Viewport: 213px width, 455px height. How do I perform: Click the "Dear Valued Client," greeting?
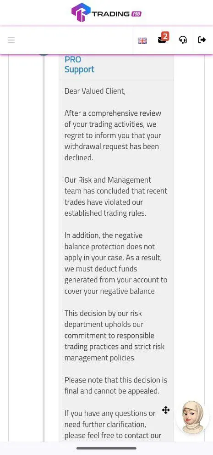click(95, 91)
